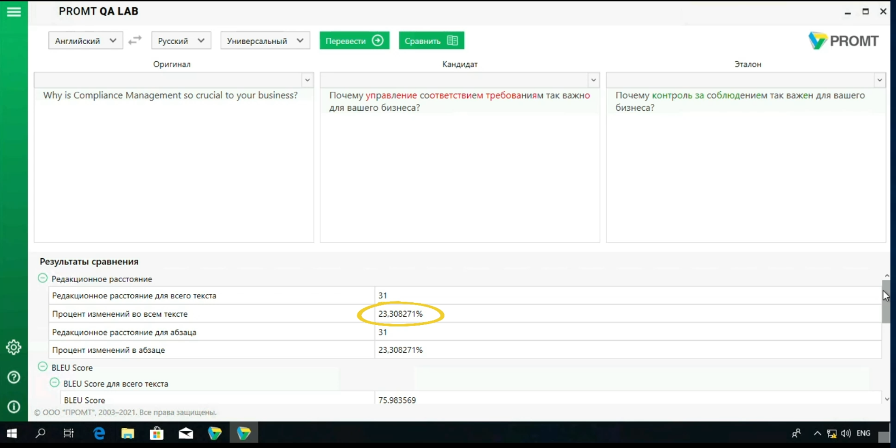Screen dimensions: 896x448
Task: Select value 31 in для абзаца row
Action: click(x=383, y=332)
